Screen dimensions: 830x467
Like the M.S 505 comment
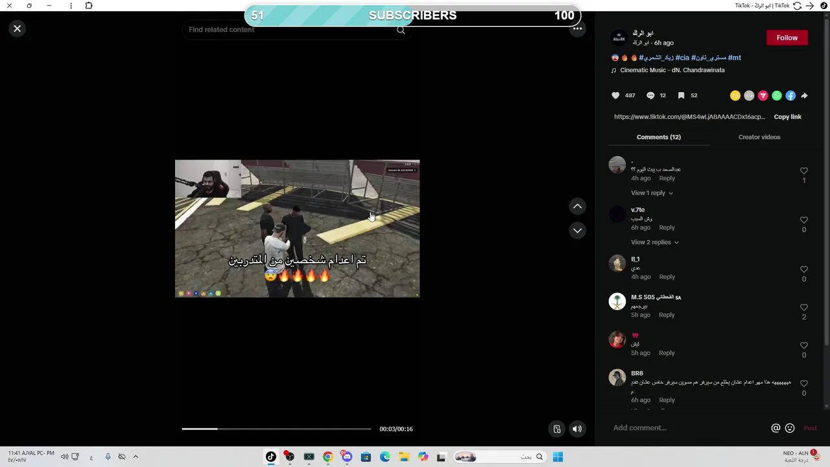point(804,307)
